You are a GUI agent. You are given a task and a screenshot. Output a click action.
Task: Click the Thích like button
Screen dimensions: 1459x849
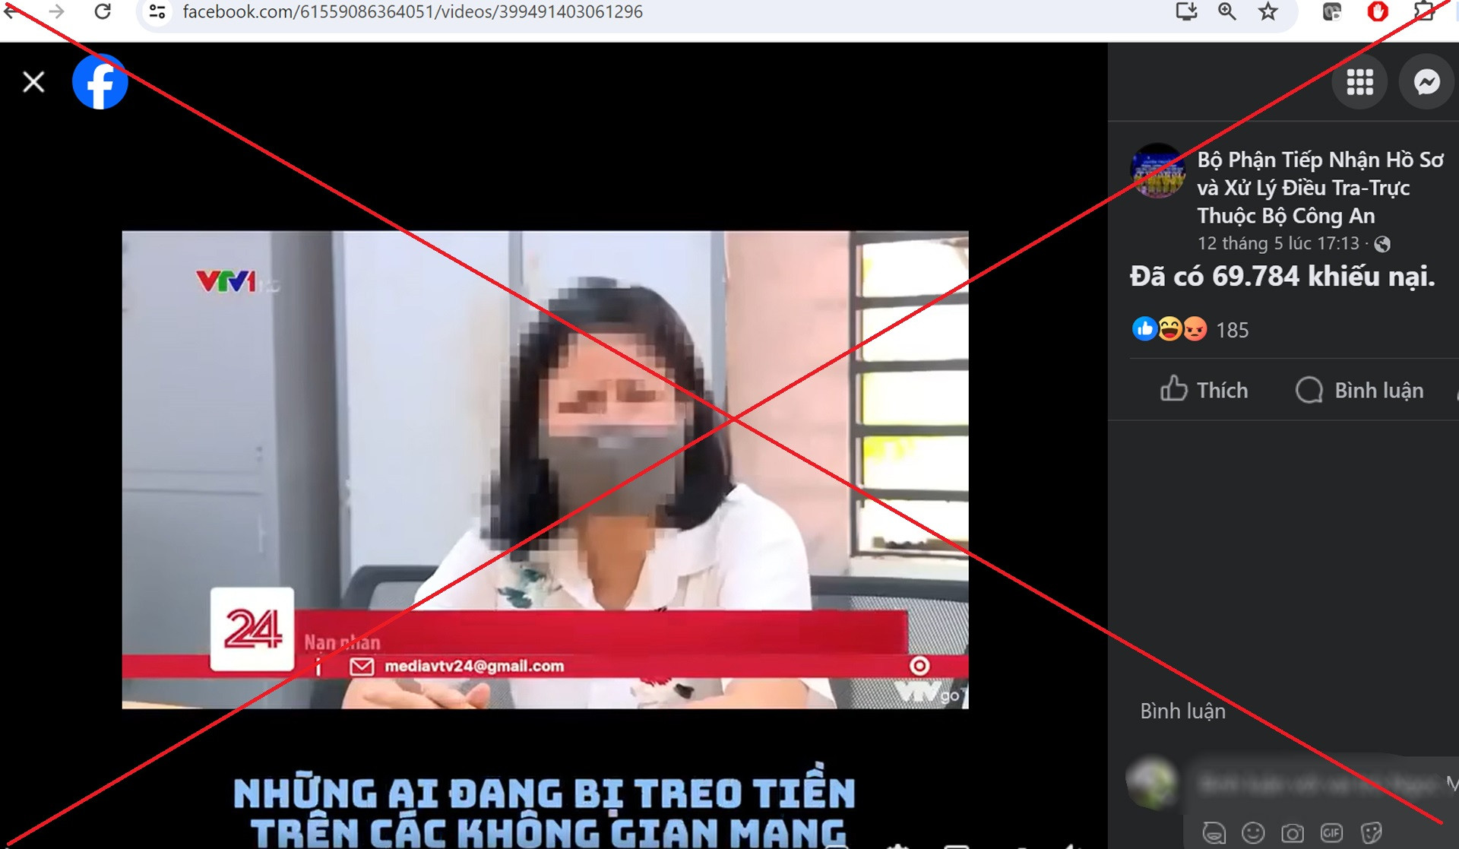coord(1204,390)
